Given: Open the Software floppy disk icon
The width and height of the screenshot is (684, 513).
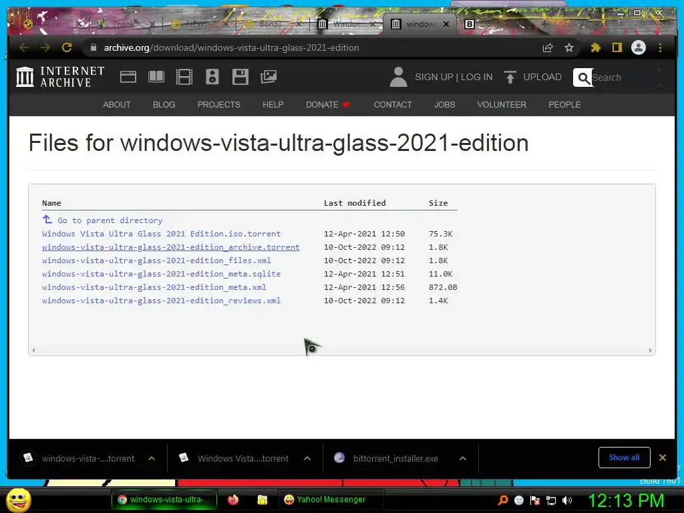Looking at the screenshot, I should [240, 77].
